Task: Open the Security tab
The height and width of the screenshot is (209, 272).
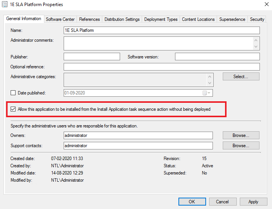Action: point(257,19)
